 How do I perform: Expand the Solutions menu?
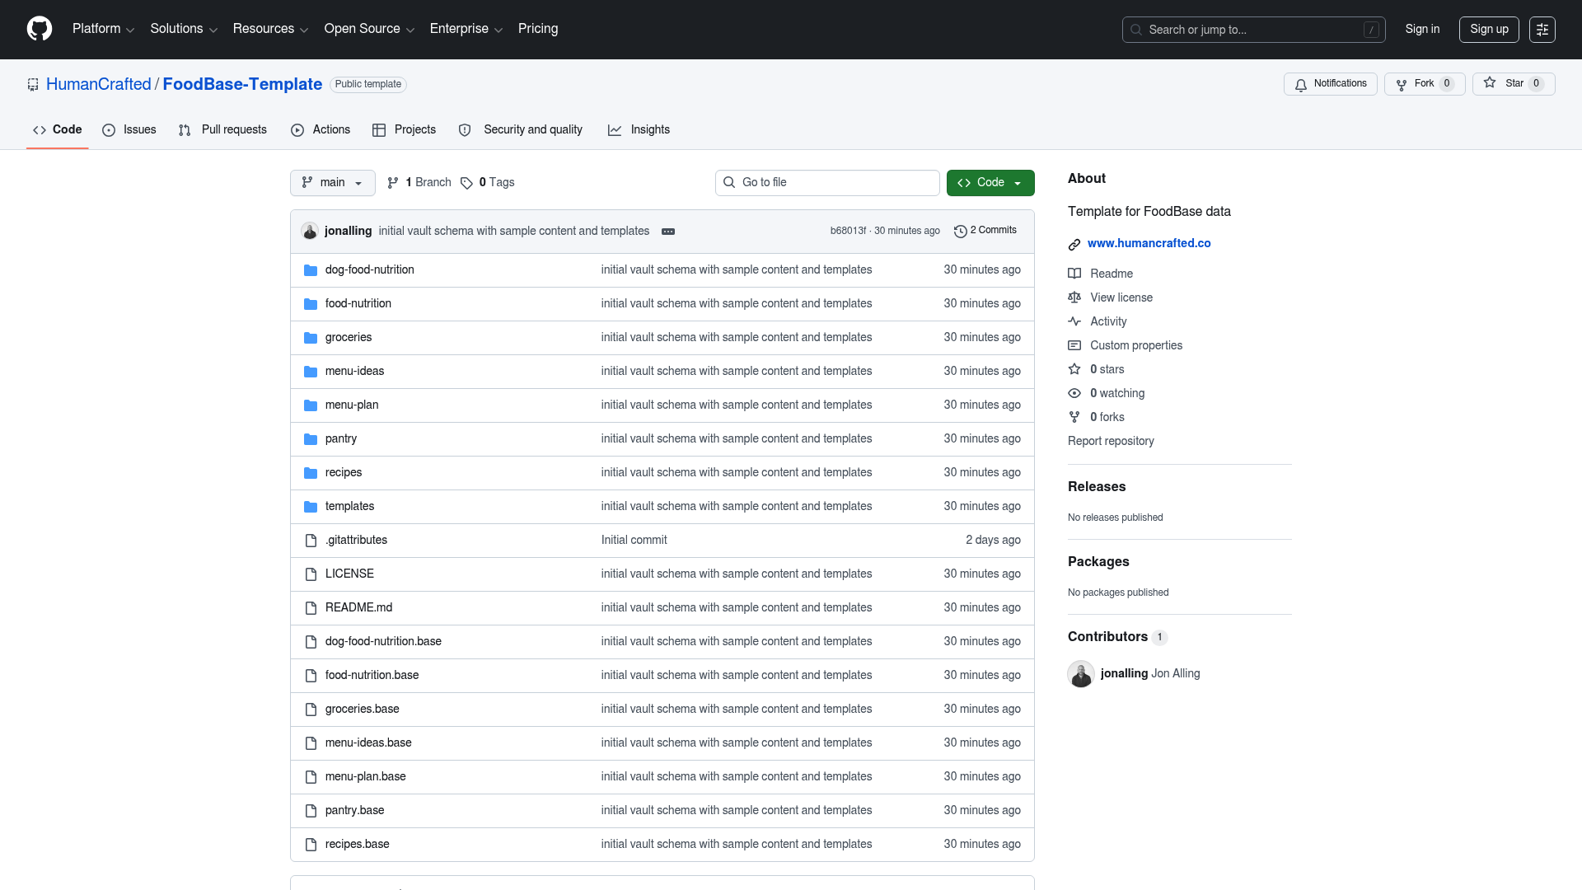click(184, 29)
